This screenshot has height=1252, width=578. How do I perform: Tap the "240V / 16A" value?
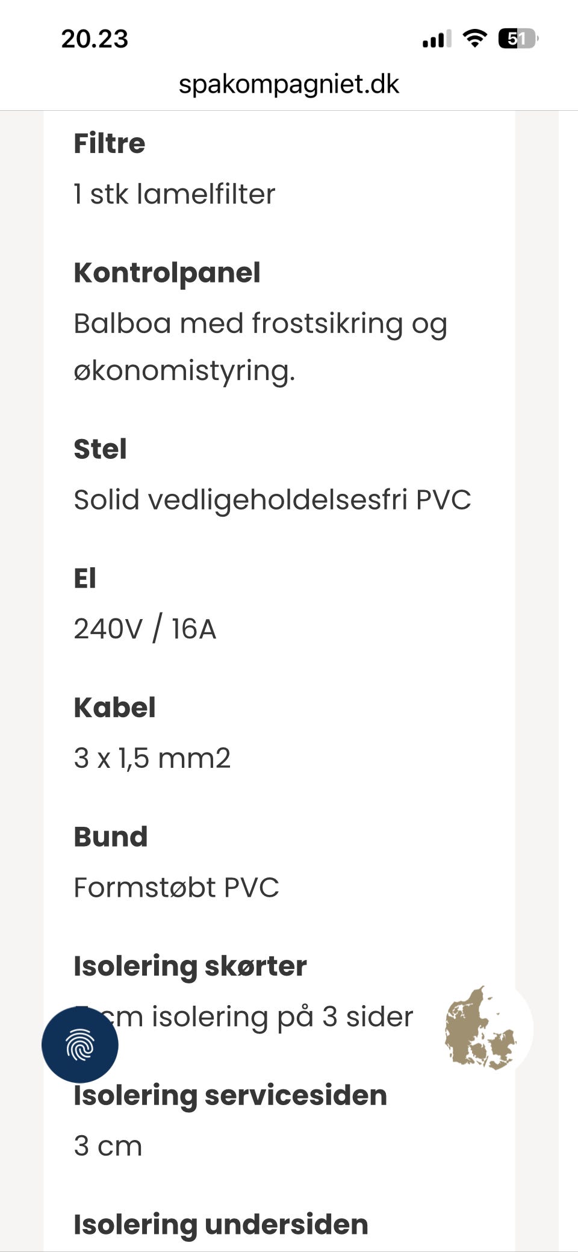coord(144,629)
